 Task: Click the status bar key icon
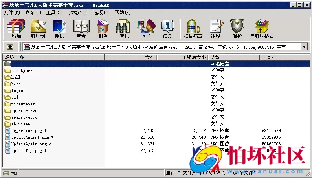pyautogui.click(x=14, y=173)
